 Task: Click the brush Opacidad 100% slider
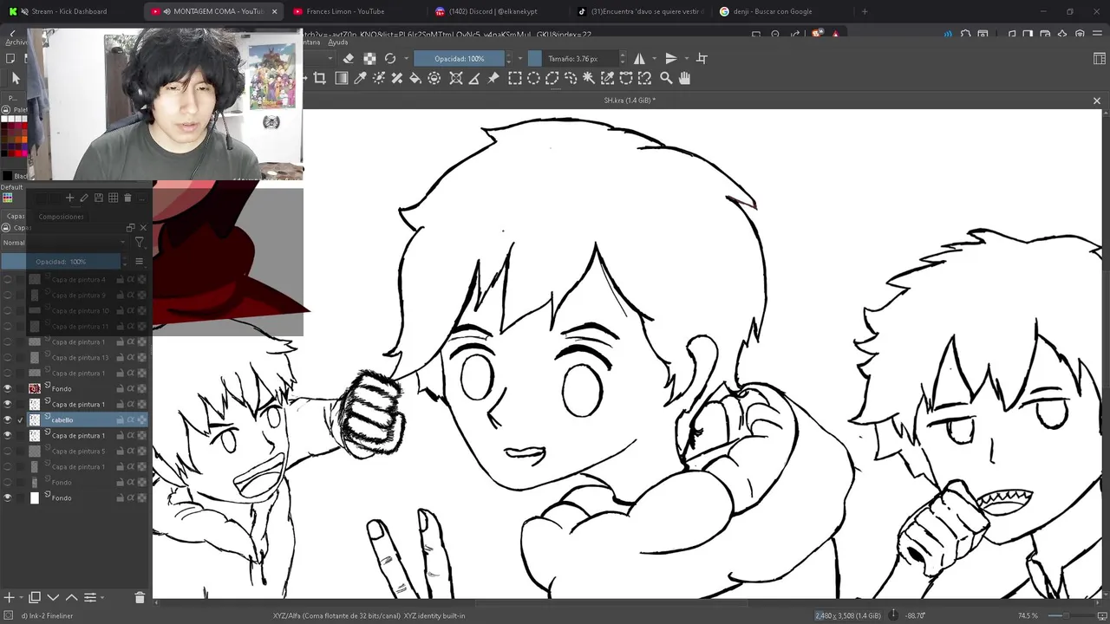(x=460, y=58)
